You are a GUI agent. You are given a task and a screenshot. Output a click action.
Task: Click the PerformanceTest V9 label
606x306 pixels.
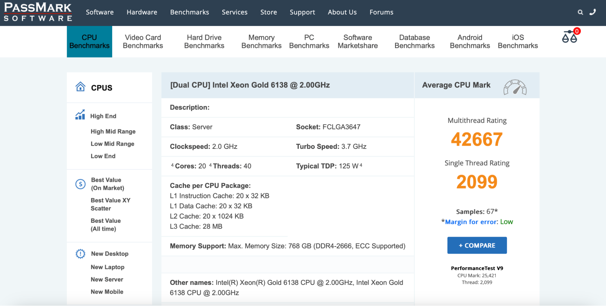[477, 268]
